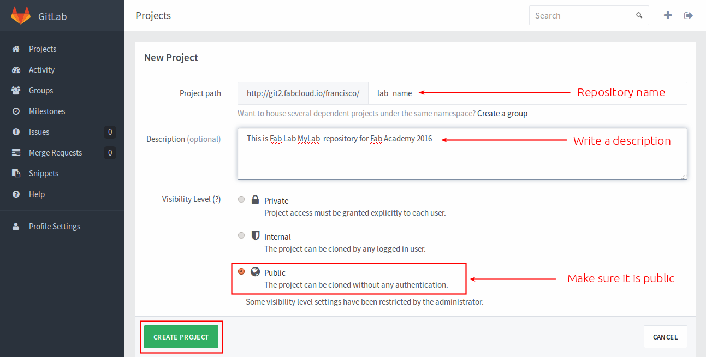Click the Projects home icon in sidebar
Screen dimensions: 706x357
click(x=16, y=49)
